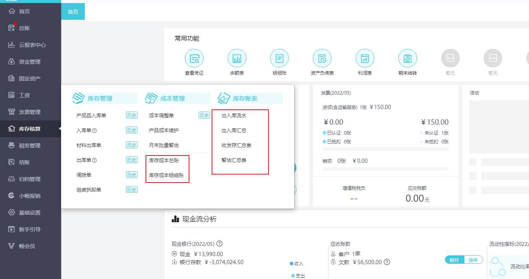
Task: Expand 总账 in the sidebar
Action: coord(24,28)
